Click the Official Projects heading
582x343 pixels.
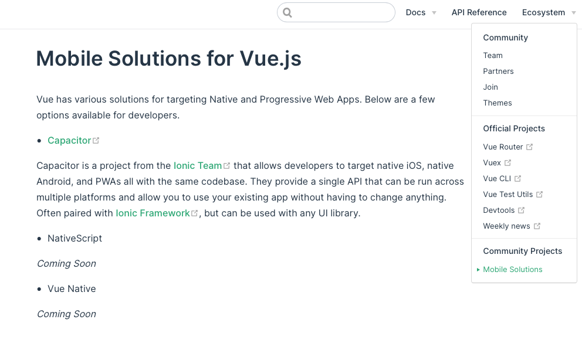coord(514,128)
